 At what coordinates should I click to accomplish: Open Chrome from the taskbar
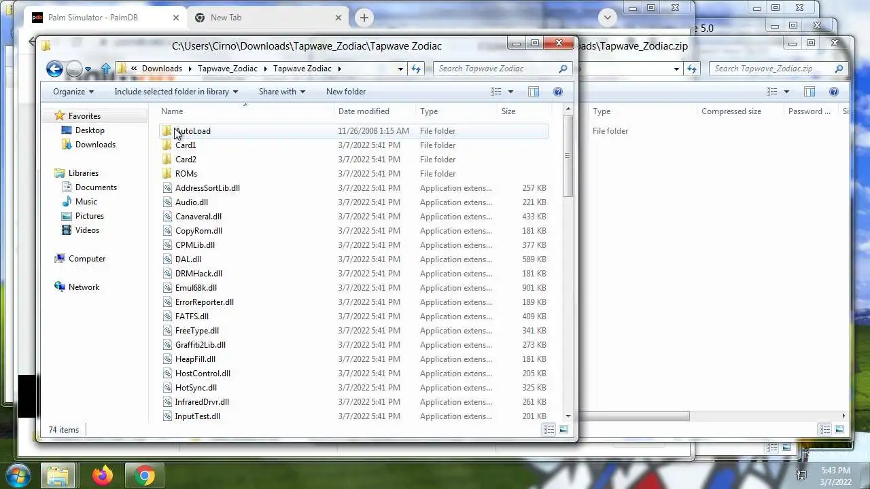click(x=144, y=475)
